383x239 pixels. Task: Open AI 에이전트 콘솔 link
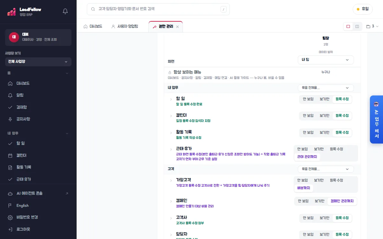(38, 193)
